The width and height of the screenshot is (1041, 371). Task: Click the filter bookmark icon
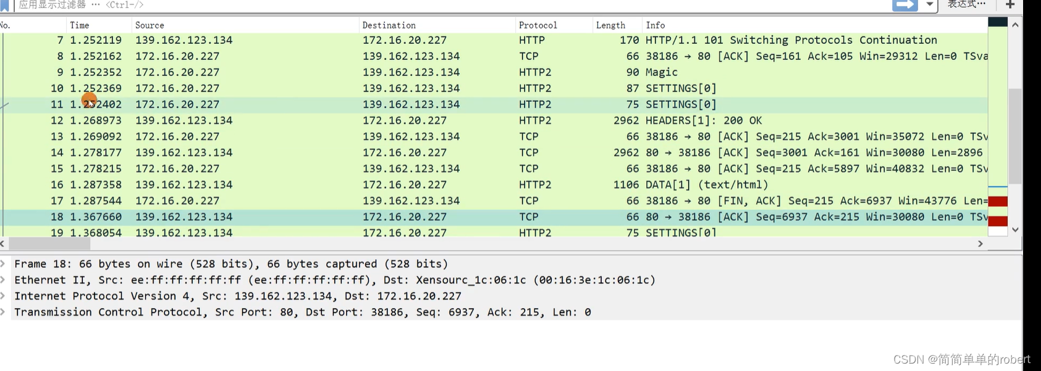(6, 4)
